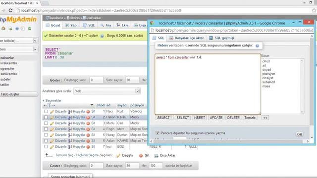Open the SQL tab in main window

(x=89, y=25)
